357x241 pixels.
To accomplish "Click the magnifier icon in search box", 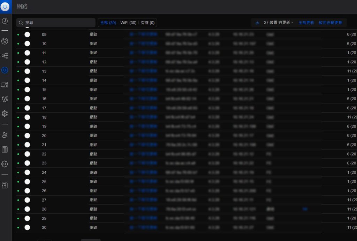I will click(x=21, y=23).
